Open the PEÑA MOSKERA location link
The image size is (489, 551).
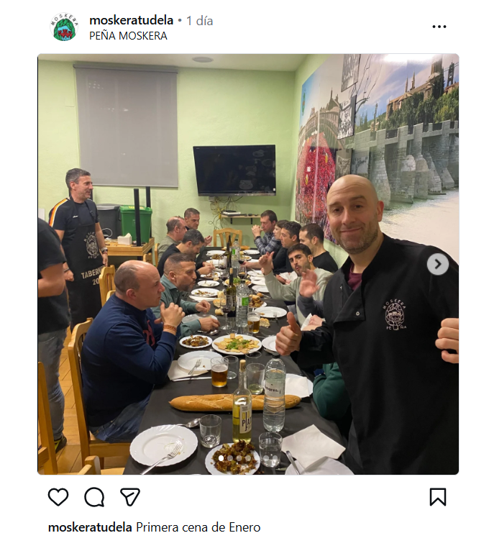click(128, 36)
